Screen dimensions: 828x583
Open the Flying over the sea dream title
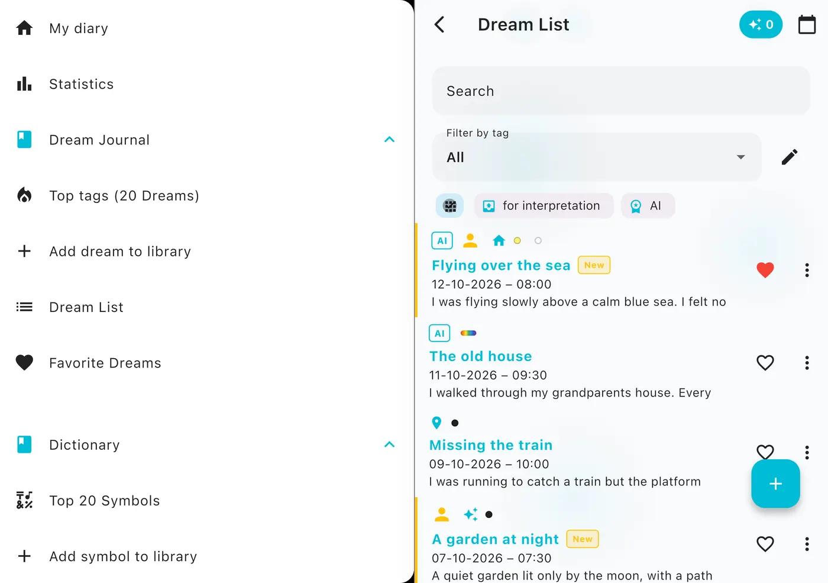point(501,265)
